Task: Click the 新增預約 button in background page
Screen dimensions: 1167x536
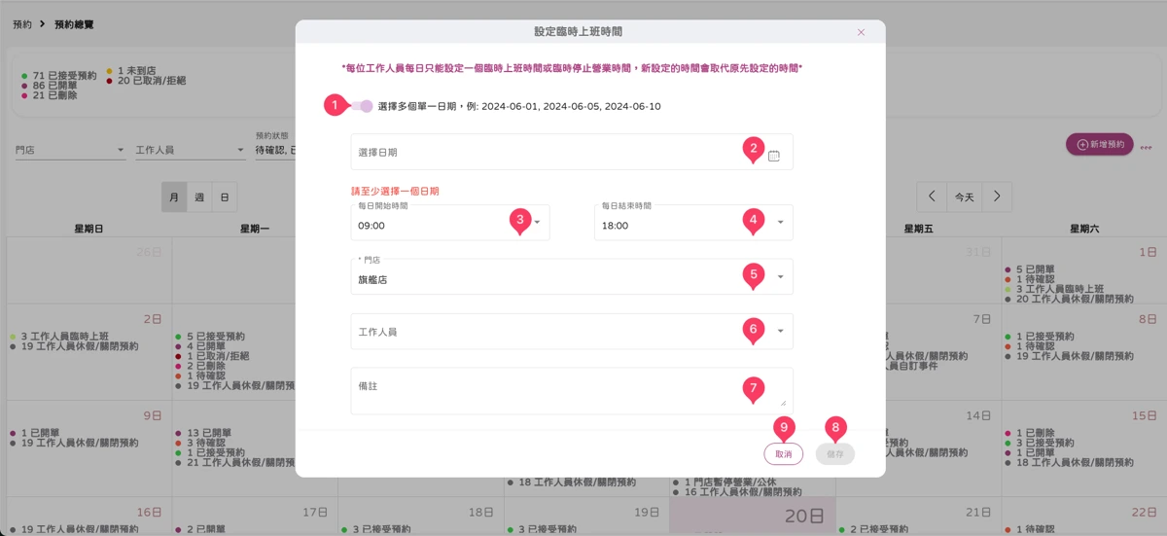Action: (x=1100, y=144)
